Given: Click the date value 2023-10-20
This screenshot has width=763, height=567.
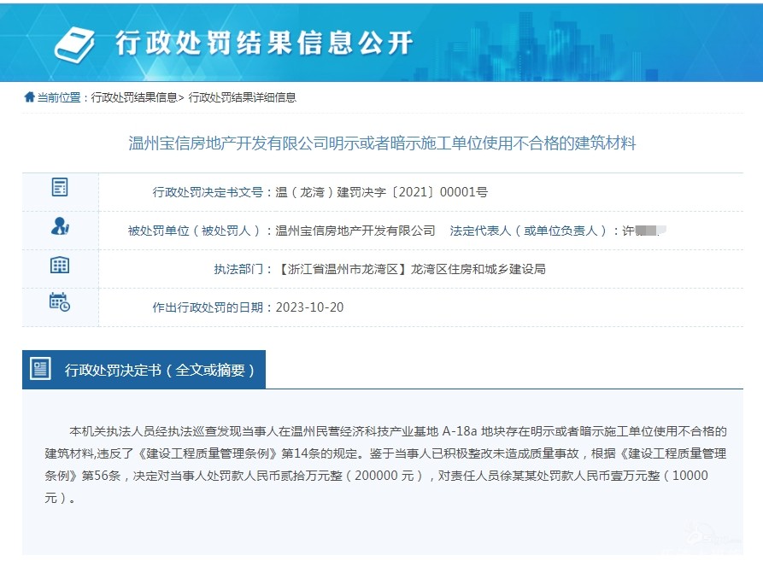Looking at the screenshot, I should 309,307.
